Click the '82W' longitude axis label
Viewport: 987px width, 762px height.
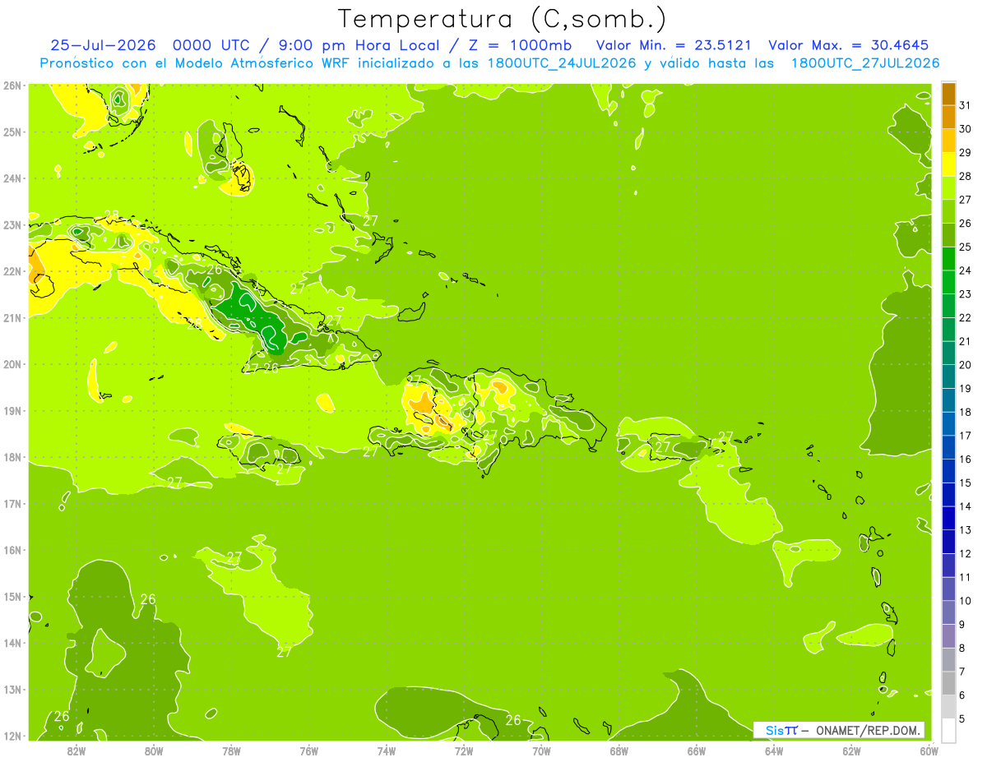pos(76,750)
